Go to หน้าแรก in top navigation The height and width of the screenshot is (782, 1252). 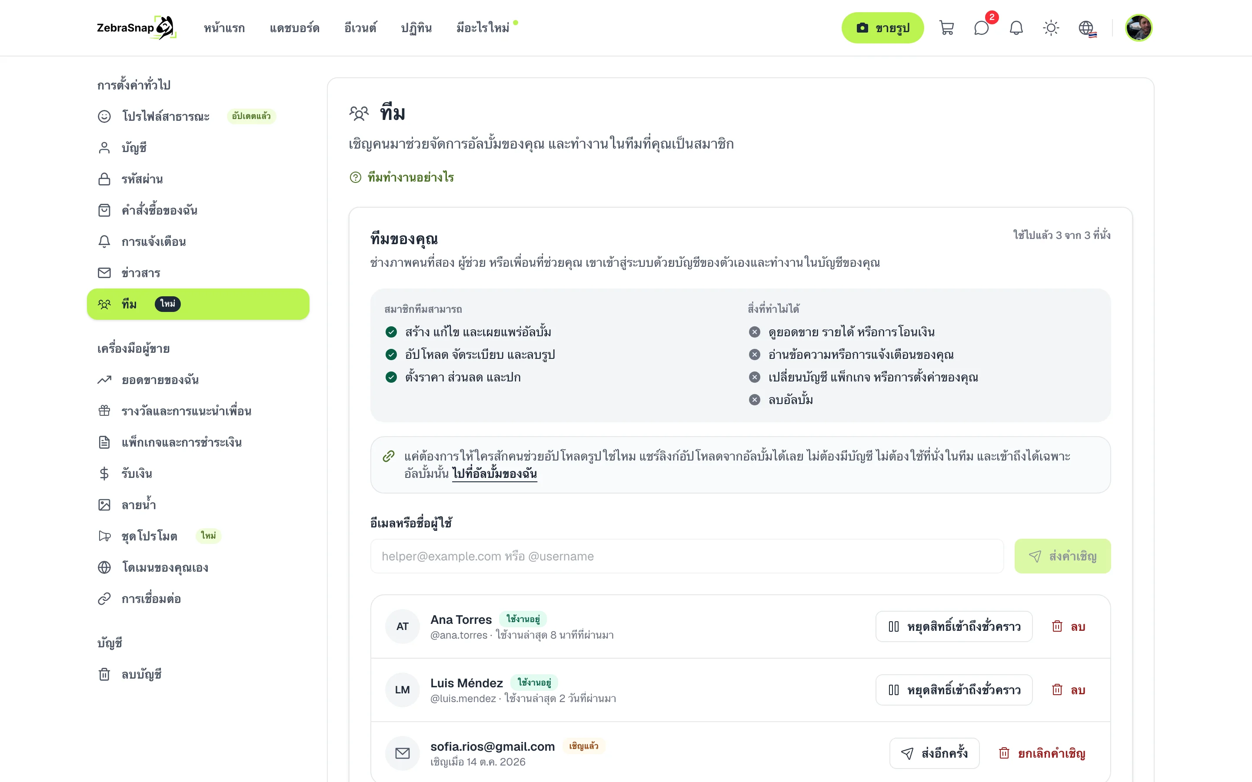(x=224, y=28)
